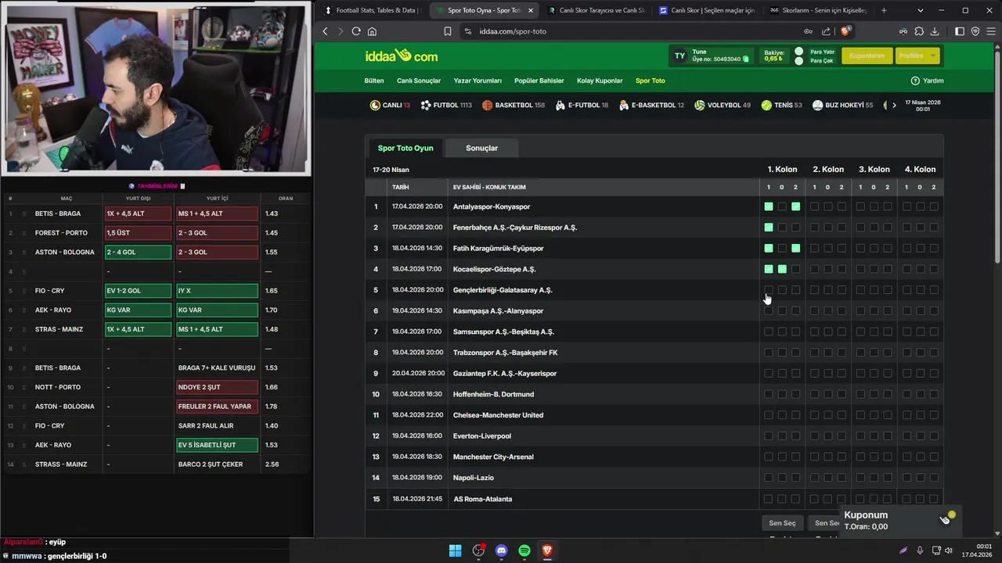Image resolution: width=1002 pixels, height=563 pixels.
Task: Open the Brave Shields lion icon
Action: [845, 31]
